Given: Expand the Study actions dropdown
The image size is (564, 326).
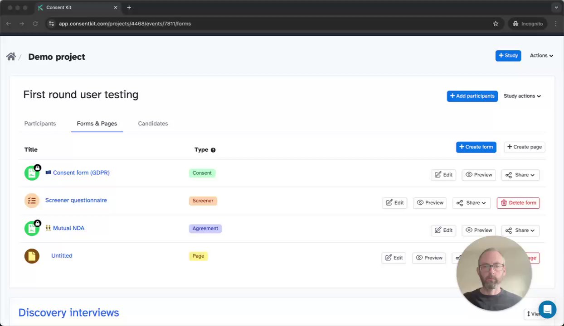Looking at the screenshot, I should coord(522,96).
